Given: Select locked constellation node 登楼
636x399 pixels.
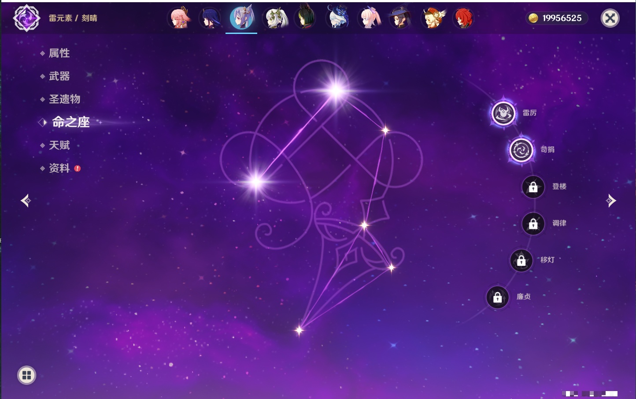Looking at the screenshot, I should click(x=533, y=187).
